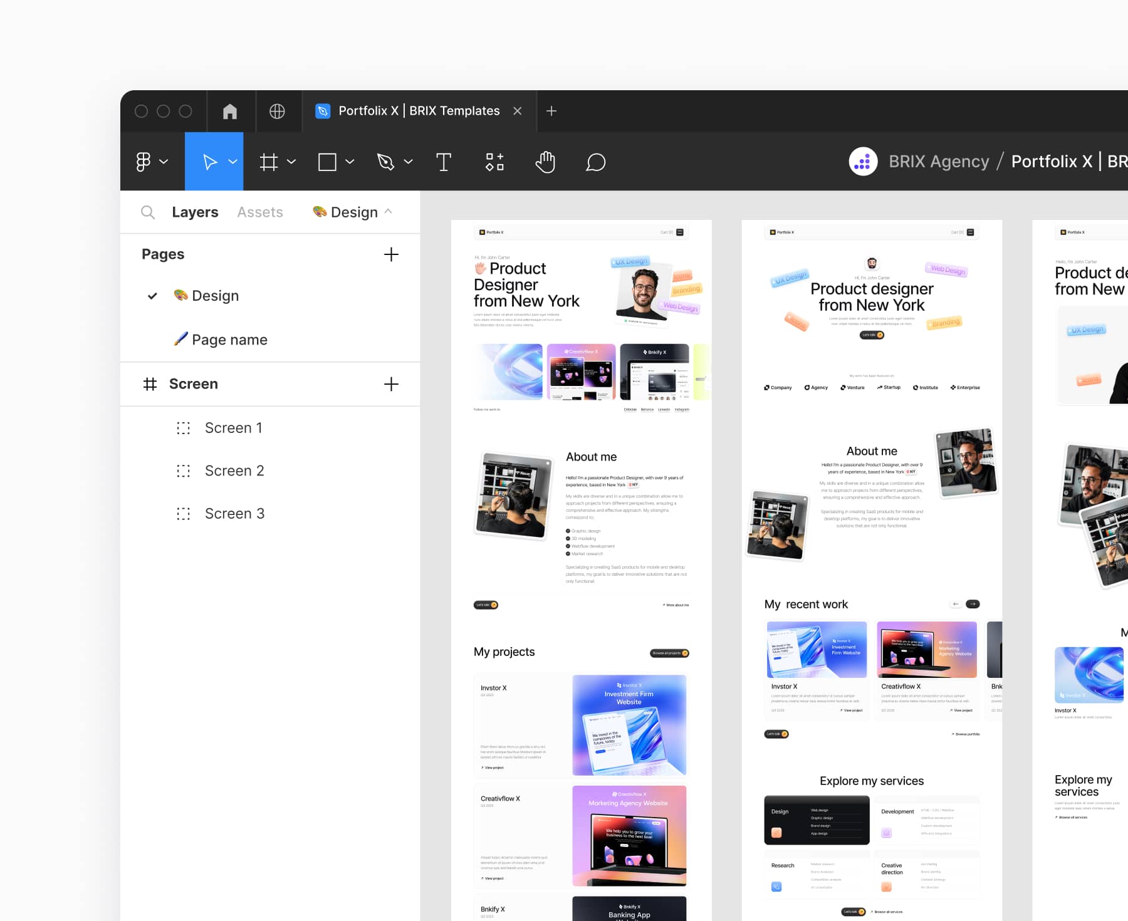Select the Portfolix X | BRIX Templates tab

point(419,111)
